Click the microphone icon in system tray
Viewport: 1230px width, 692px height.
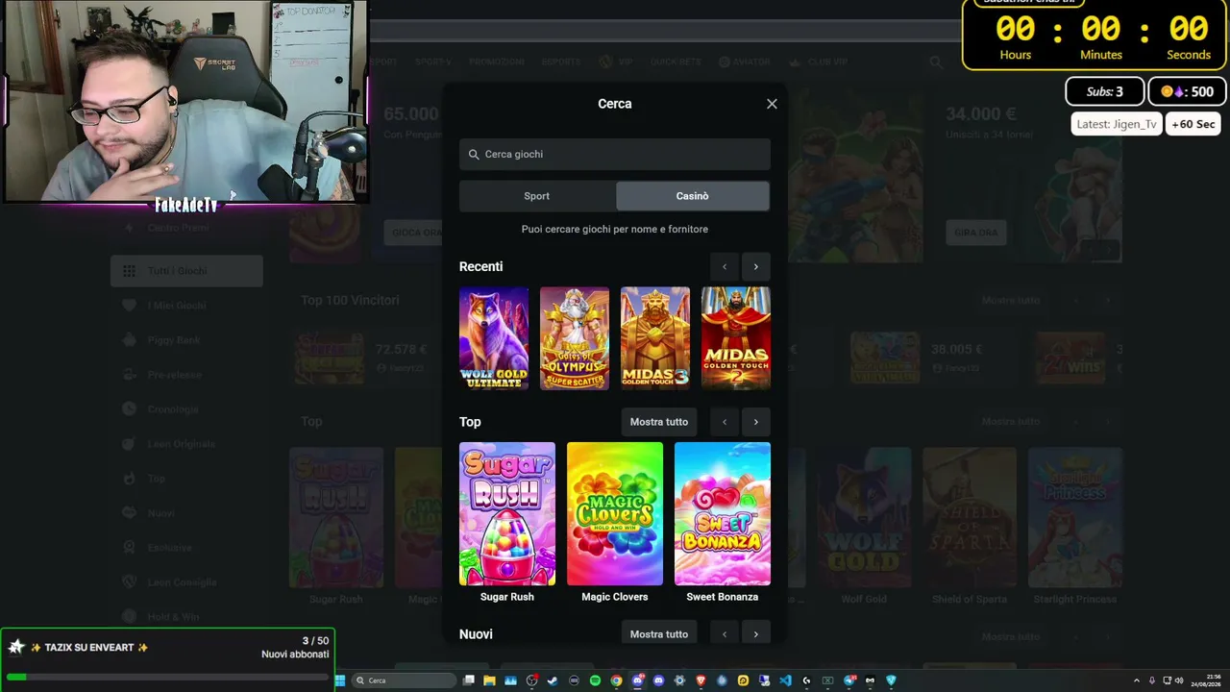pyautogui.click(x=1152, y=680)
